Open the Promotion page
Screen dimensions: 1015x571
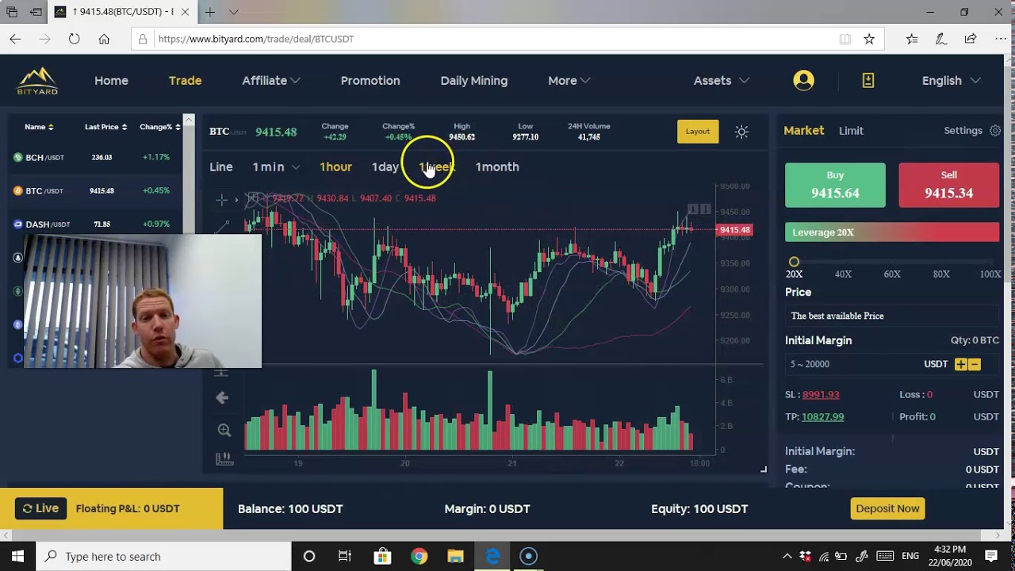370,80
